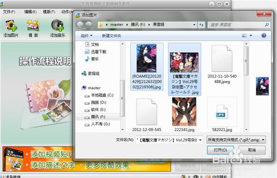Viewport: 277px width, 178px height.
Task: Click the 腾讯 (F:) breadcrumb segment
Action: (138, 25)
